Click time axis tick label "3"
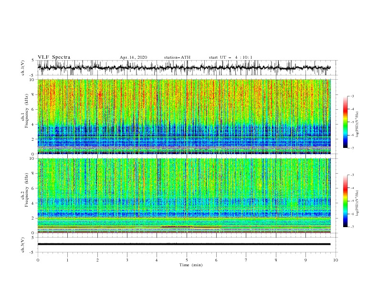This screenshot has height=292, width=378. pyautogui.click(x=127, y=260)
